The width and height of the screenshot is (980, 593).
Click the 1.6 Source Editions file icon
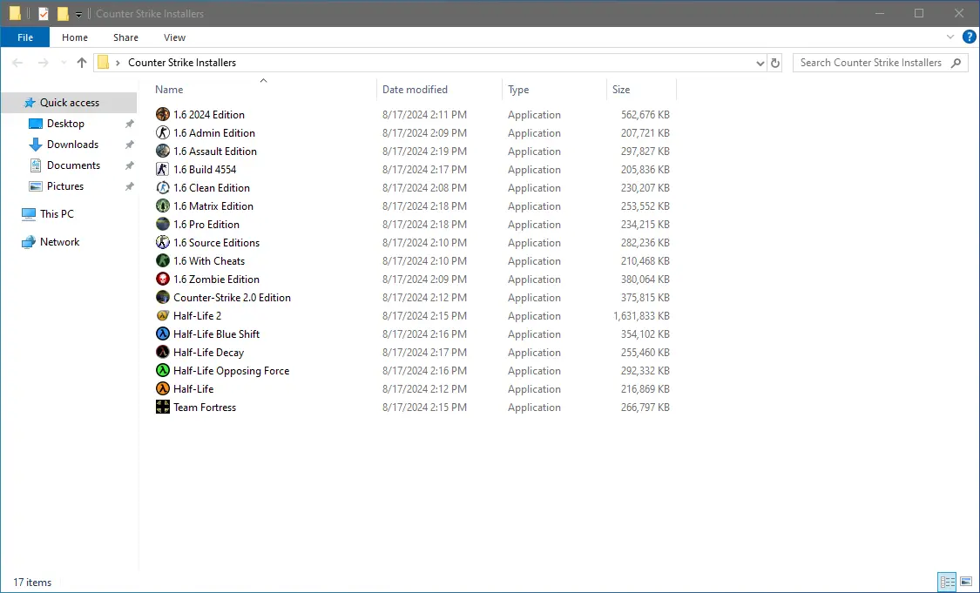(x=163, y=242)
